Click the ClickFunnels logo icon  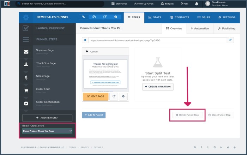(7, 4)
